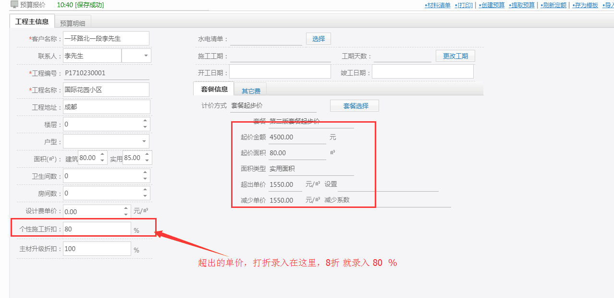The image size is (614, 298).
Task: Expand the 户型 dropdown
Action: click(x=144, y=141)
